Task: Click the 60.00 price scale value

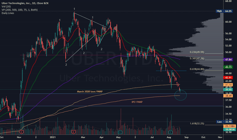Action: 228,22
